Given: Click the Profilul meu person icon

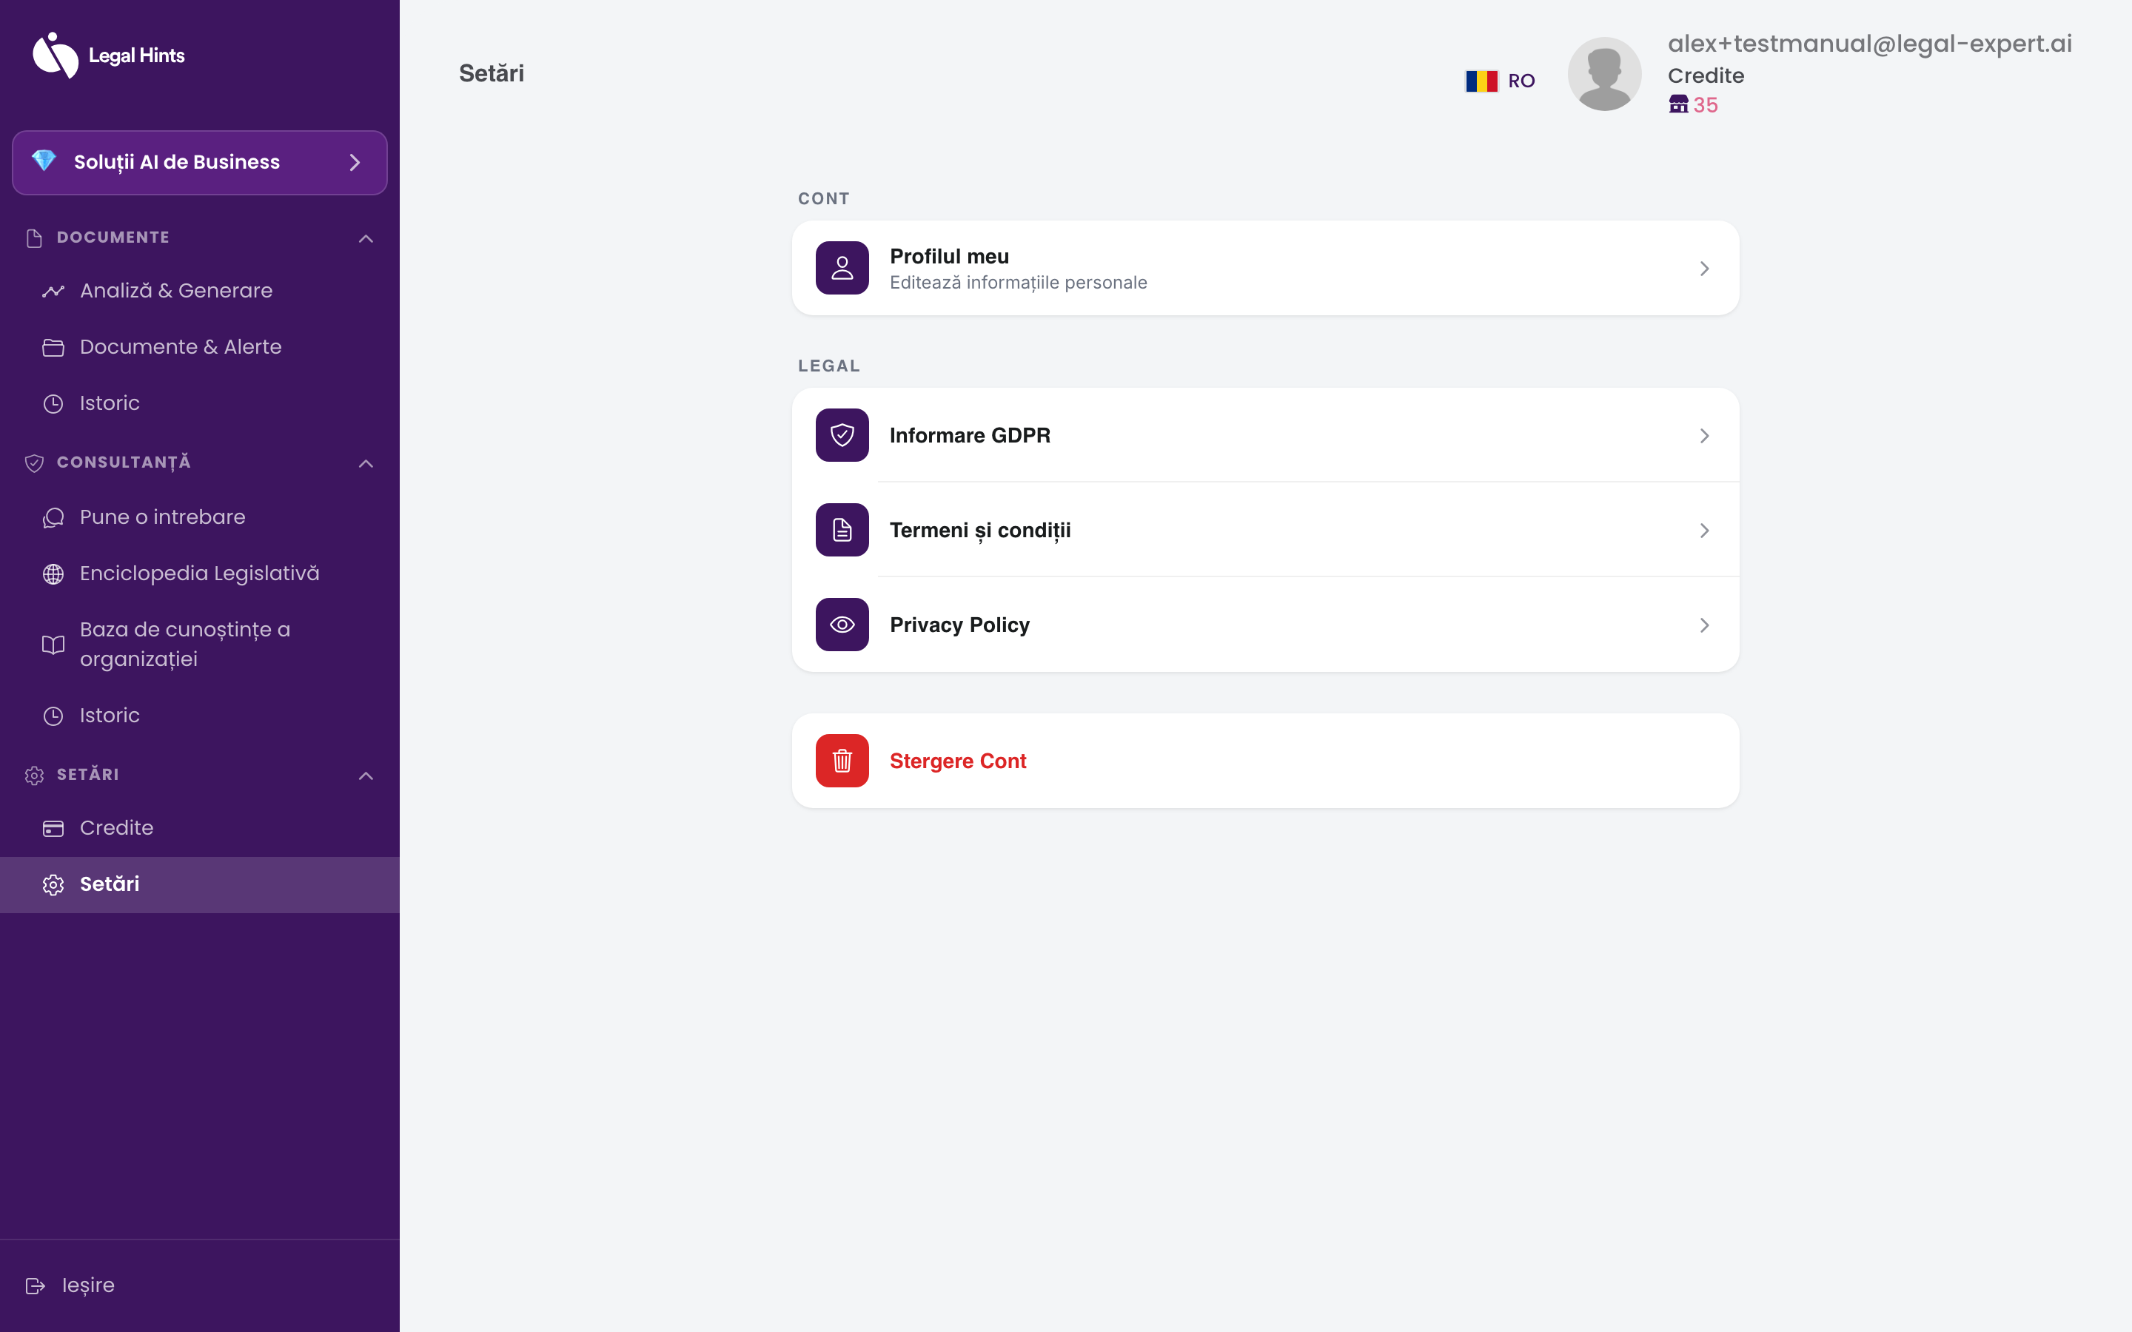Looking at the screenshot, I should pos(842,268).
